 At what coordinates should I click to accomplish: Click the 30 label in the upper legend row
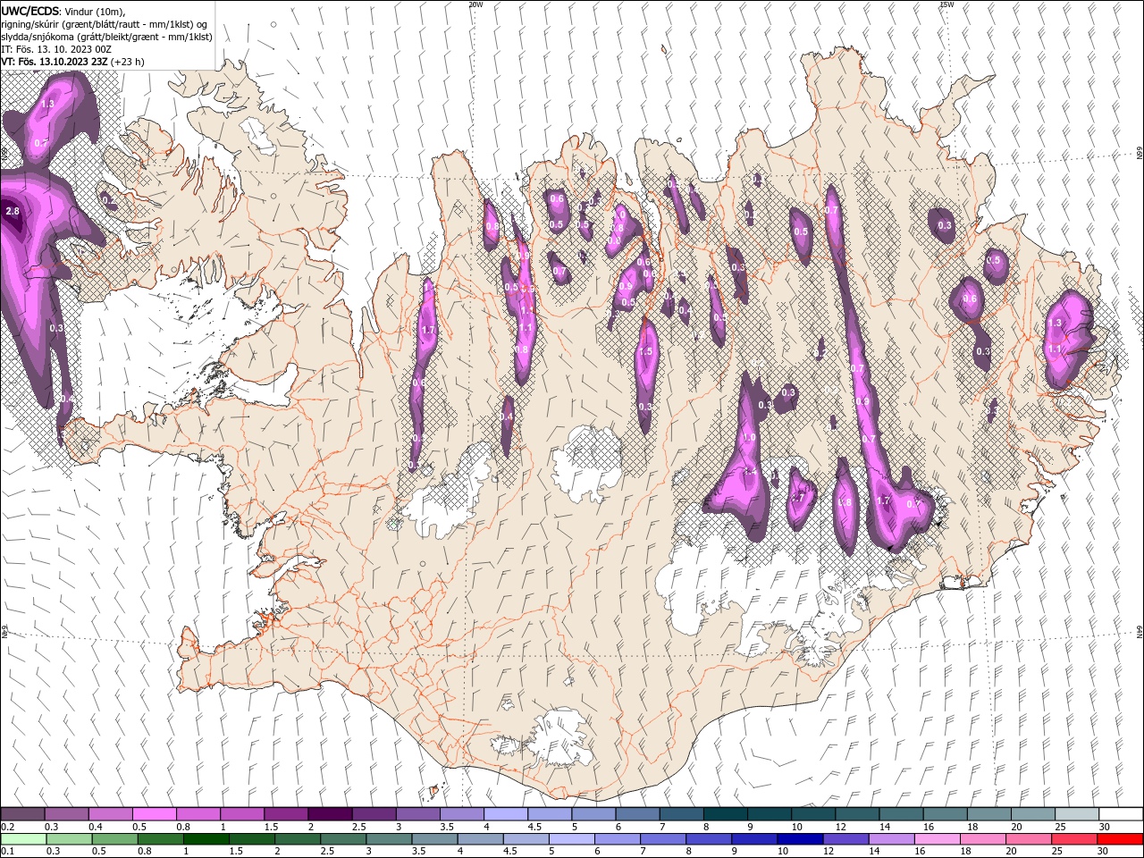point(1105,827)
